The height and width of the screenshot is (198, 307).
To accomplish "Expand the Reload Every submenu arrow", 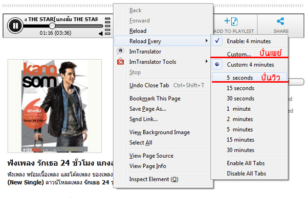I will pos(207,41).
